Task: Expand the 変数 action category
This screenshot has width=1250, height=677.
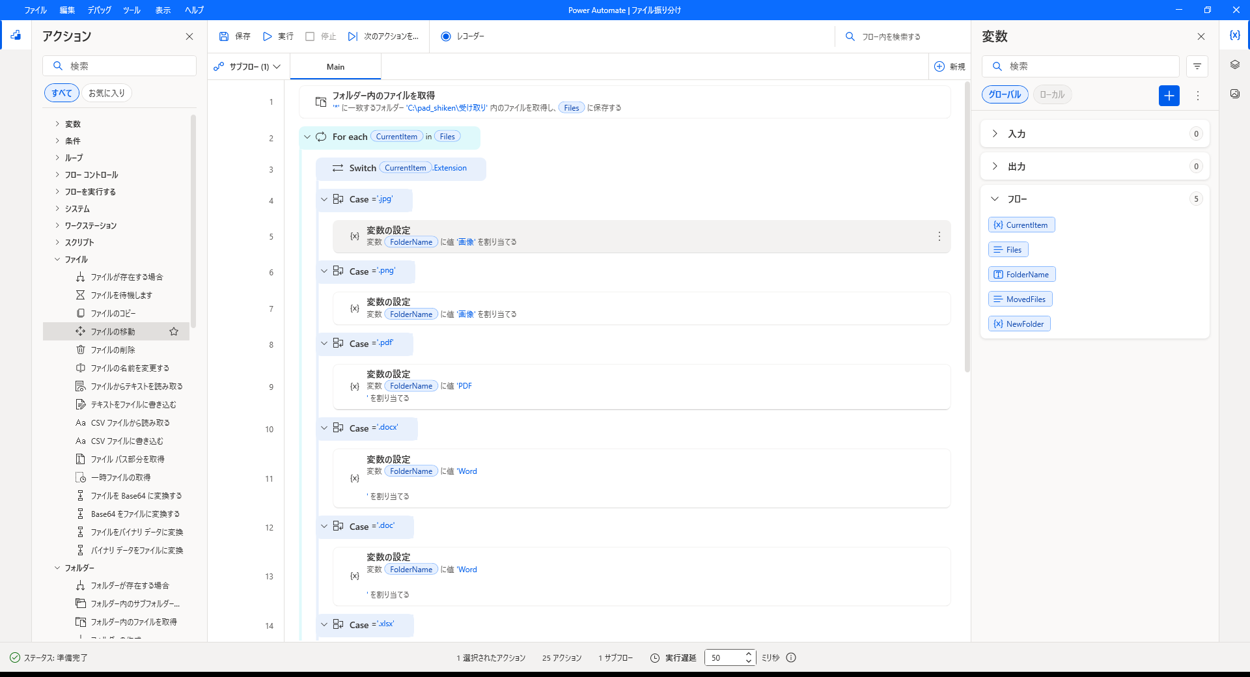Action: point(57,124)
